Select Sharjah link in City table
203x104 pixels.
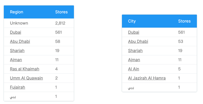tap(135, 51)
